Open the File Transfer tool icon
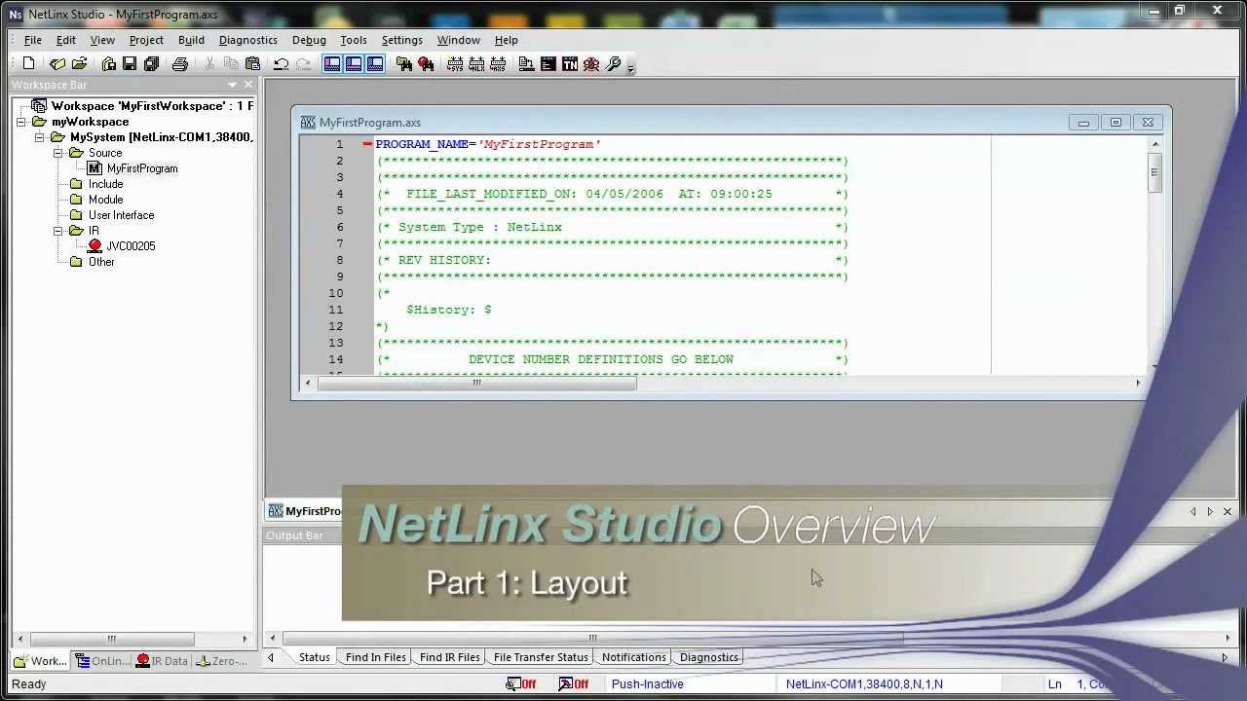This screenshot has width=1247, height=701. click(526, 64)
